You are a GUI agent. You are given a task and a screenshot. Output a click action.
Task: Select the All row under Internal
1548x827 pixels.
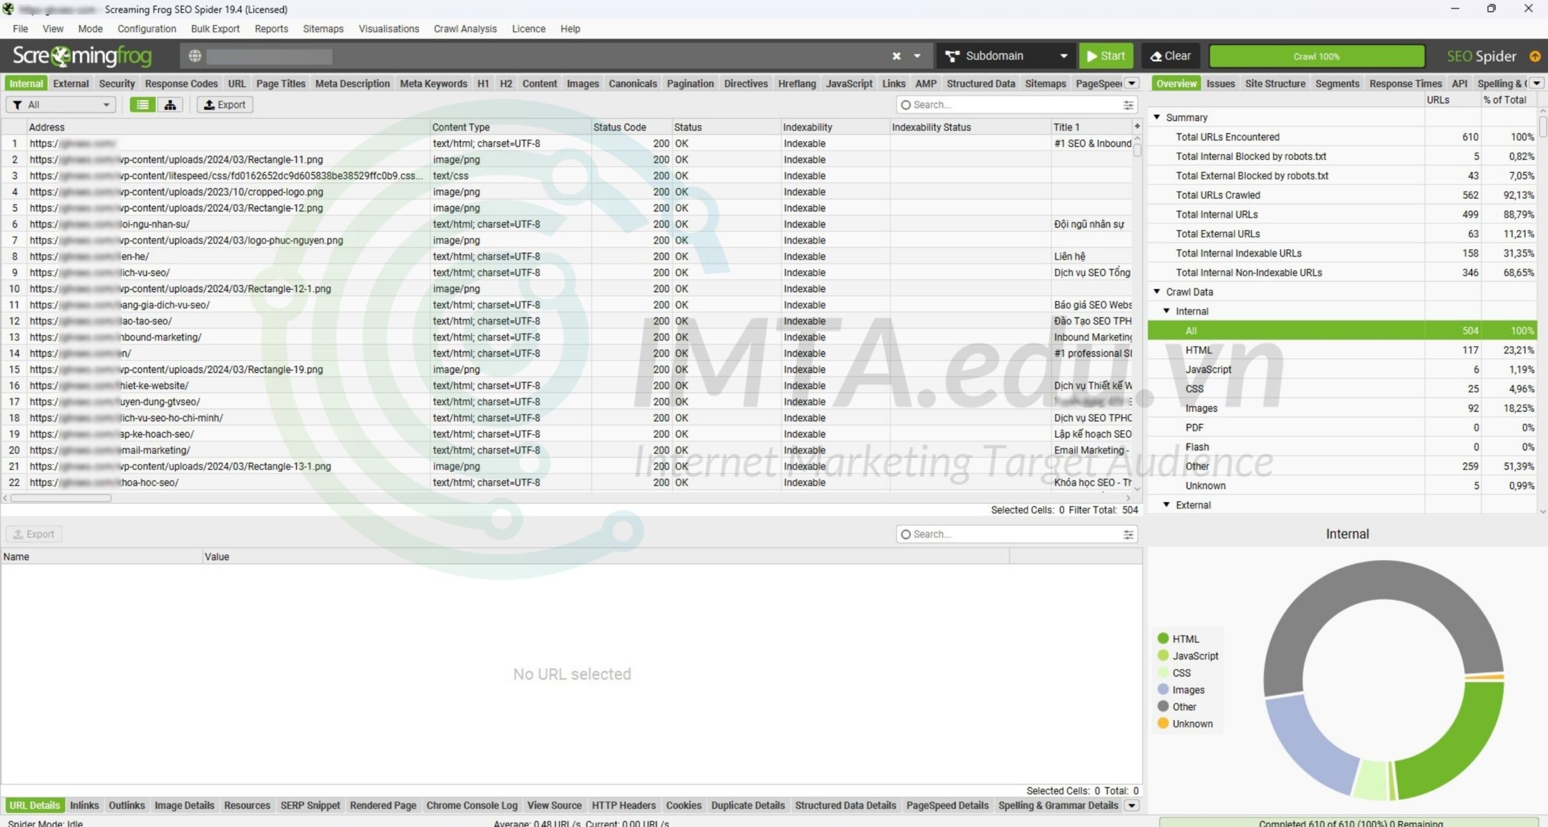coord(1342,330)
